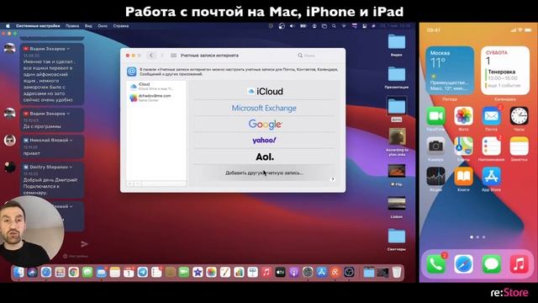Open Safari from the Mac Dock
Screen dimensions: 538x303
46,273
